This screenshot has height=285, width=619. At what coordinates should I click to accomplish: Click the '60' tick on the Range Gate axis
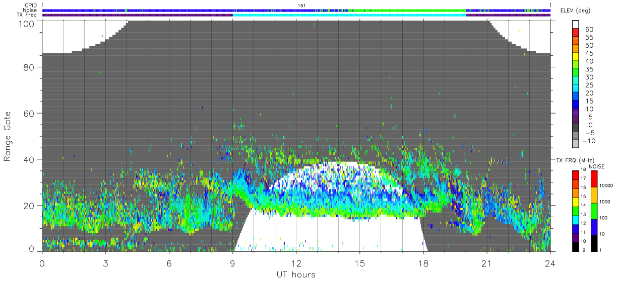click(x=29, y=113)
